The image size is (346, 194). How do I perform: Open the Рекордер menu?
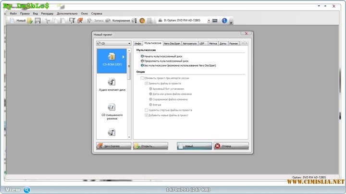[x=47, y=13]
